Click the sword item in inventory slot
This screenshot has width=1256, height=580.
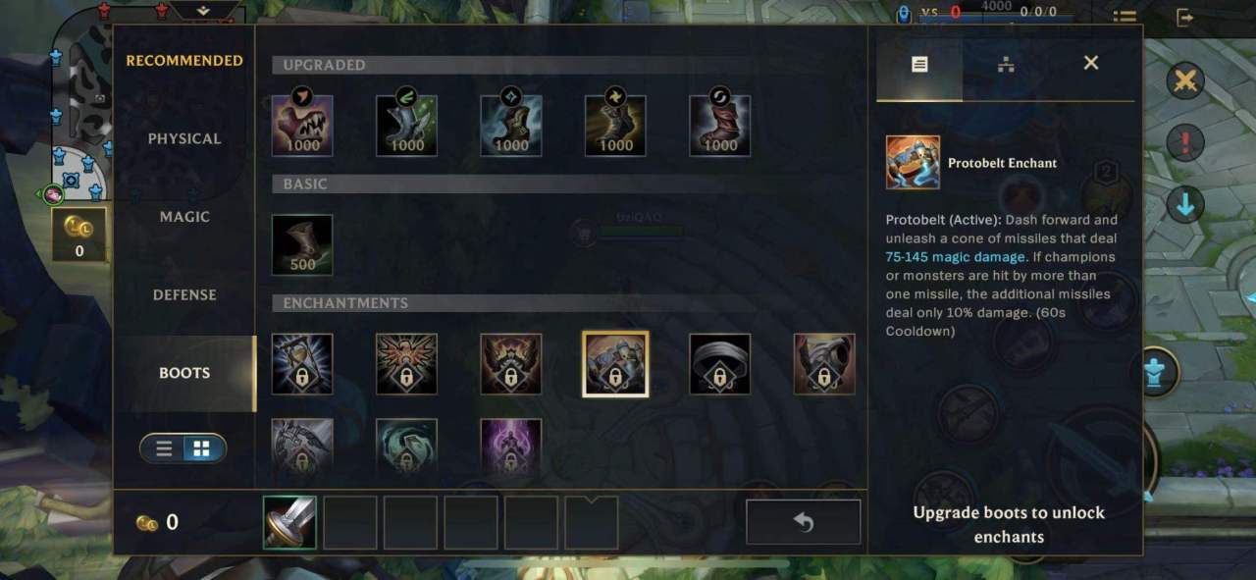290,522
